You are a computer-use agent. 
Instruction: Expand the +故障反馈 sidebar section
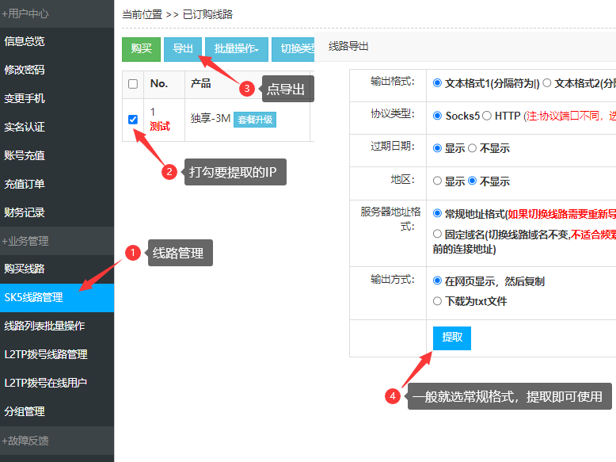(57, 440)
